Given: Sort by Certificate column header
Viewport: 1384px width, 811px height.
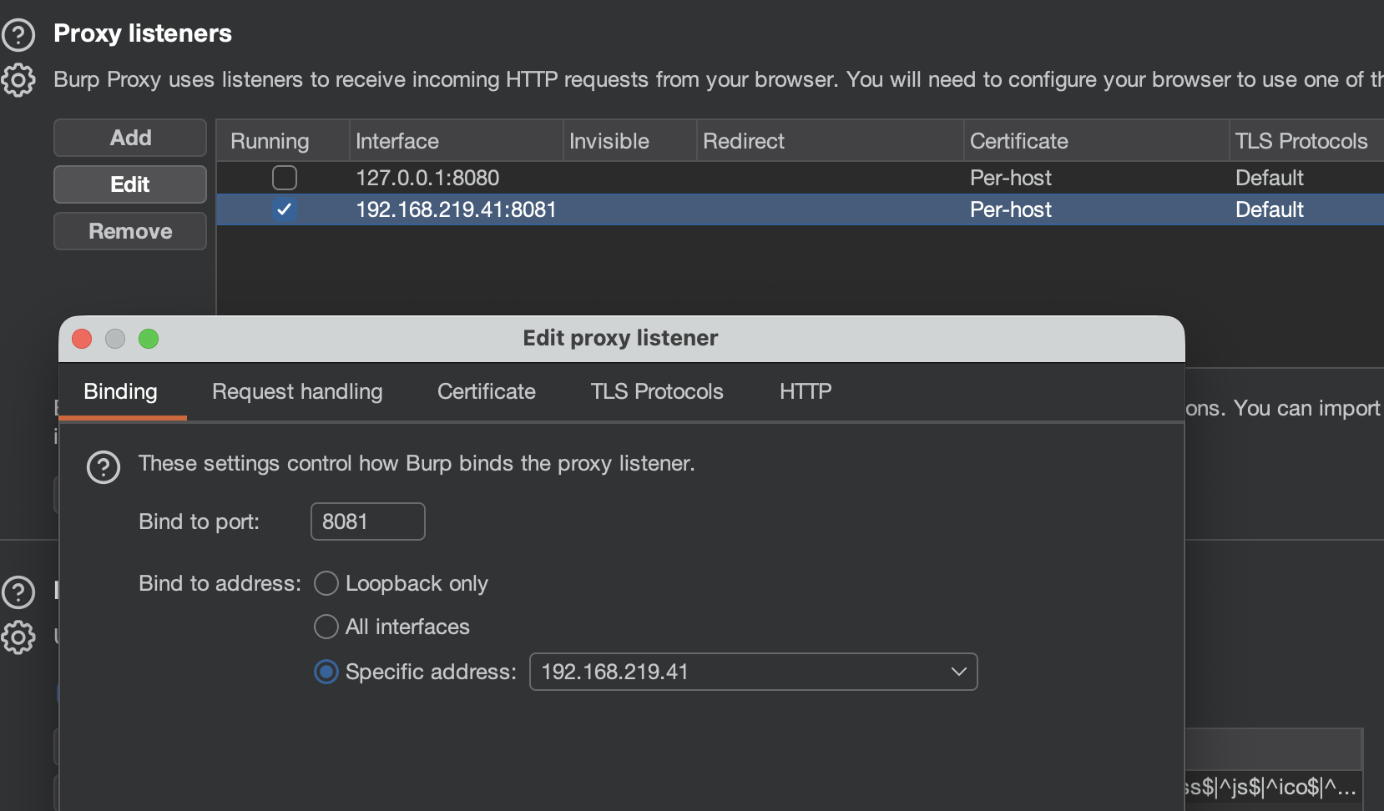Looking at the screenshot, I should pos(1096,141).
